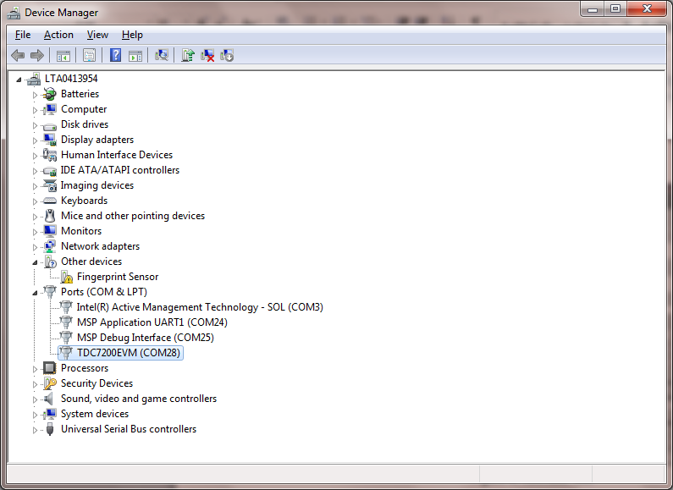Image resolution: width=673 pixels, height=490 pixels.
Task: Click the Back arrow toolbar icon
Action: click(x=18, y=55)
